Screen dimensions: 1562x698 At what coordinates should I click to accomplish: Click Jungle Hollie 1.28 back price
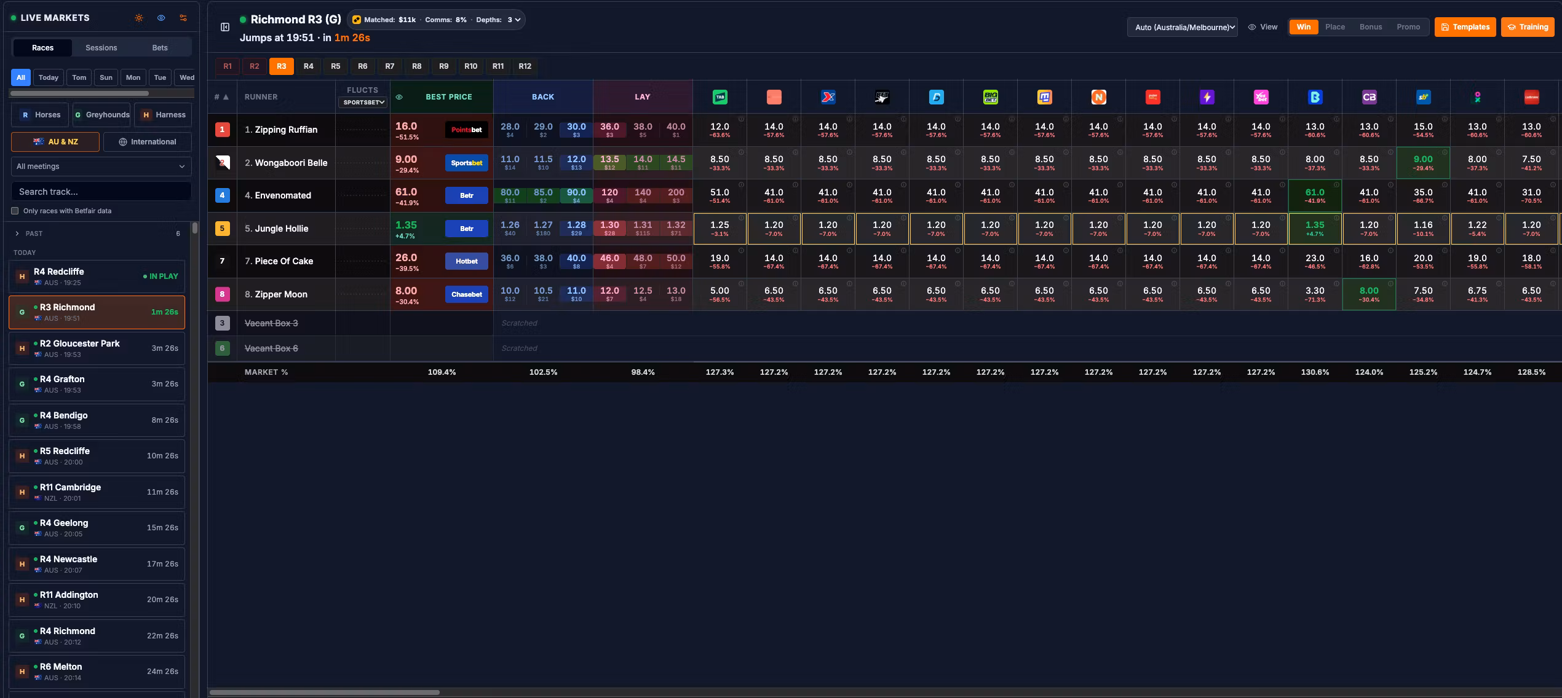[x=576, y=228]
